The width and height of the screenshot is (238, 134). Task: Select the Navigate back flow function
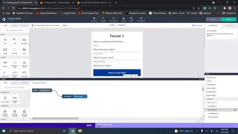tap(15, 99)
